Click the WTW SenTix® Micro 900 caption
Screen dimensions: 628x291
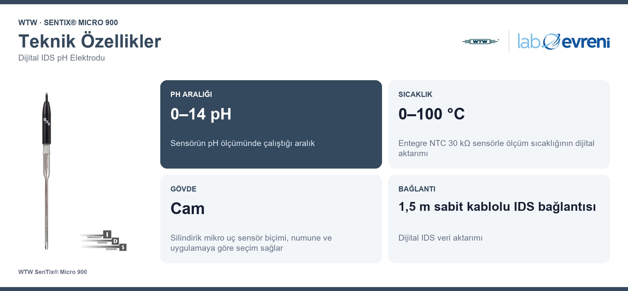pyautogui.click(x=53, y=272)
